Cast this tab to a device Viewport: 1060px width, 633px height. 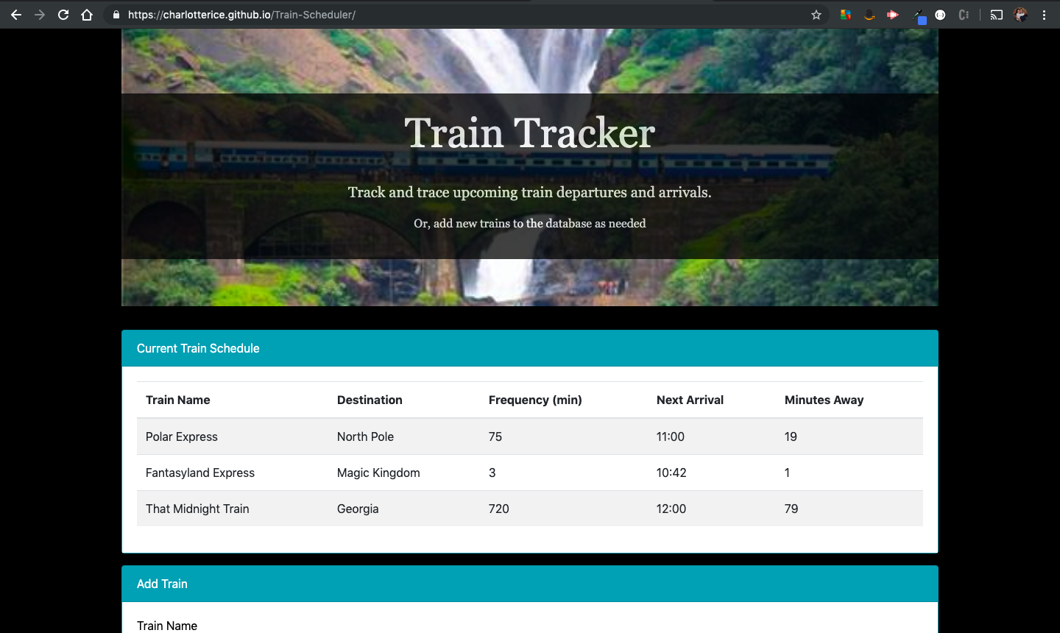997,15
